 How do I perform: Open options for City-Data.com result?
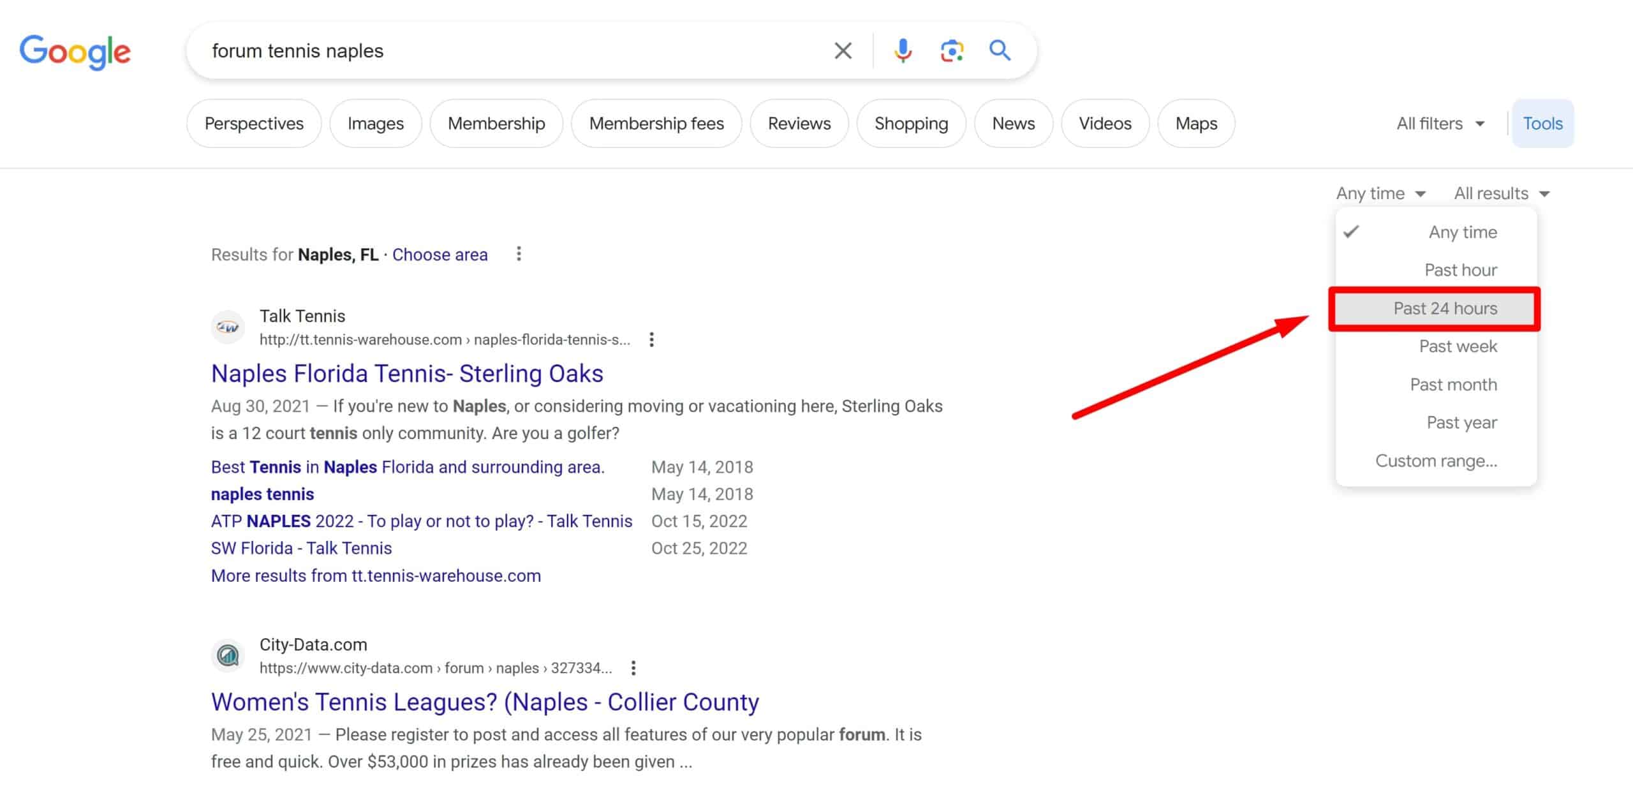(633, 668)
